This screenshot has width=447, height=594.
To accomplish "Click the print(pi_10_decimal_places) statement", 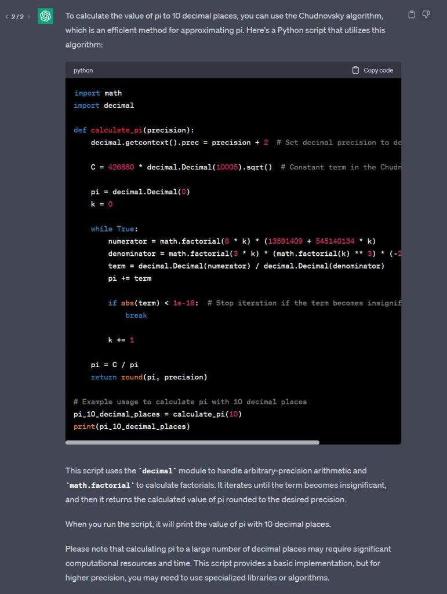I will (132, 427).
